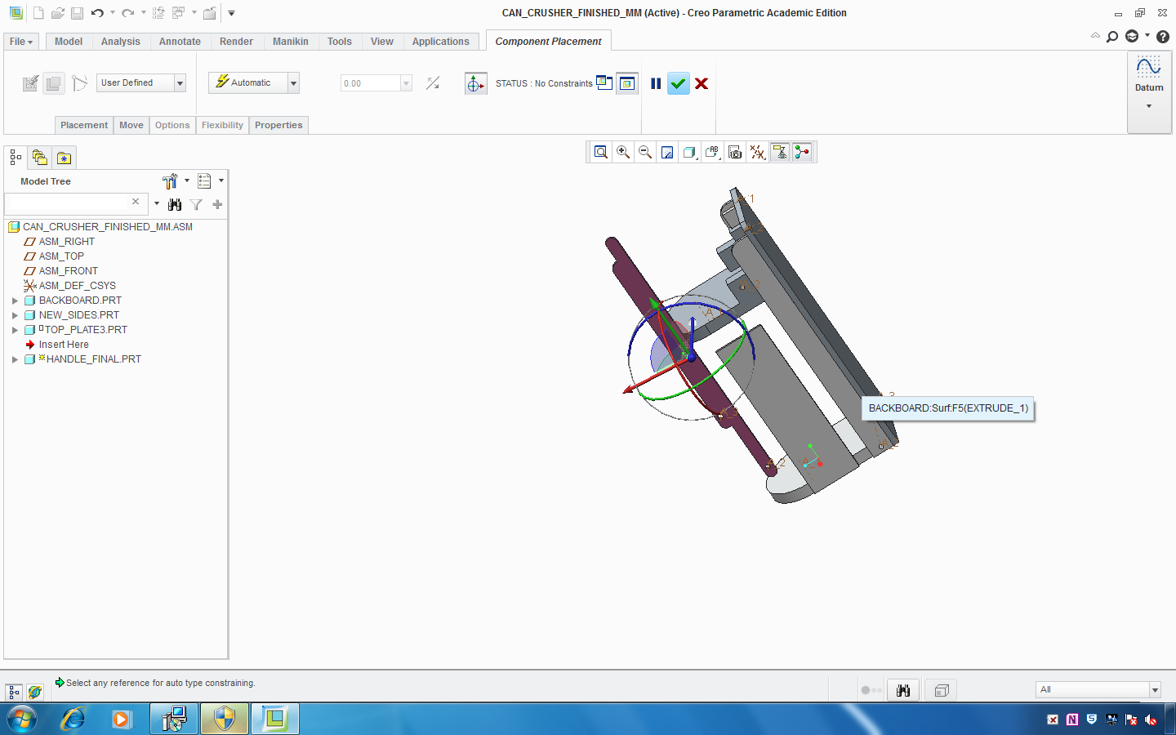The image size is (1176, 735).
Task: Expand NEW_SIDES.PRT in the tree
Action: tap(15, 315)
